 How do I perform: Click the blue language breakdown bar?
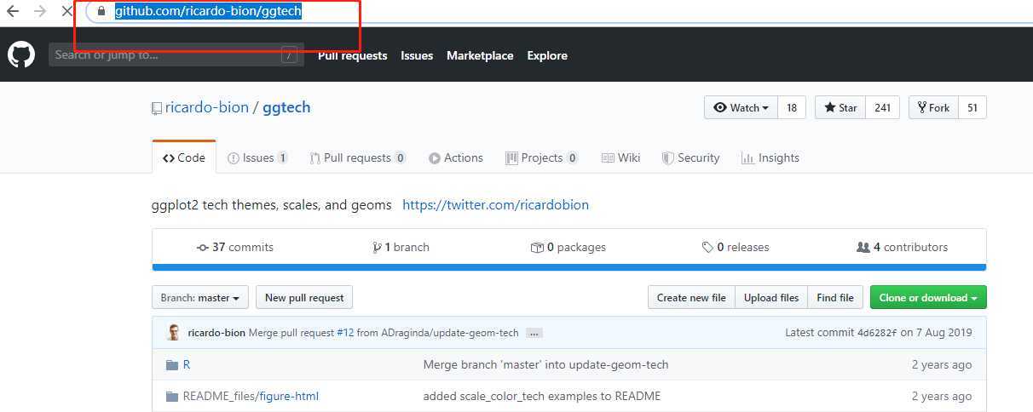click(x=569, y=267)
